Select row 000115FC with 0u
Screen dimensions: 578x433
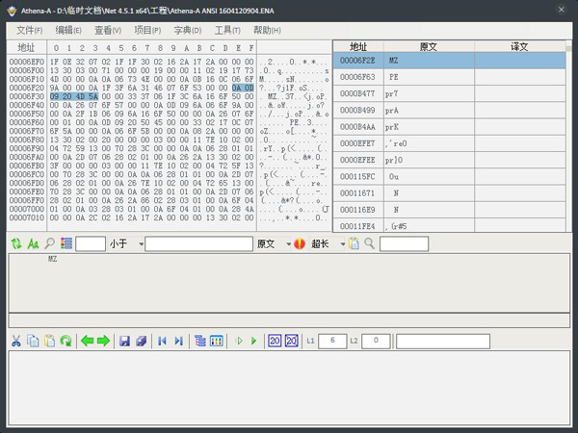click(449, 176)
